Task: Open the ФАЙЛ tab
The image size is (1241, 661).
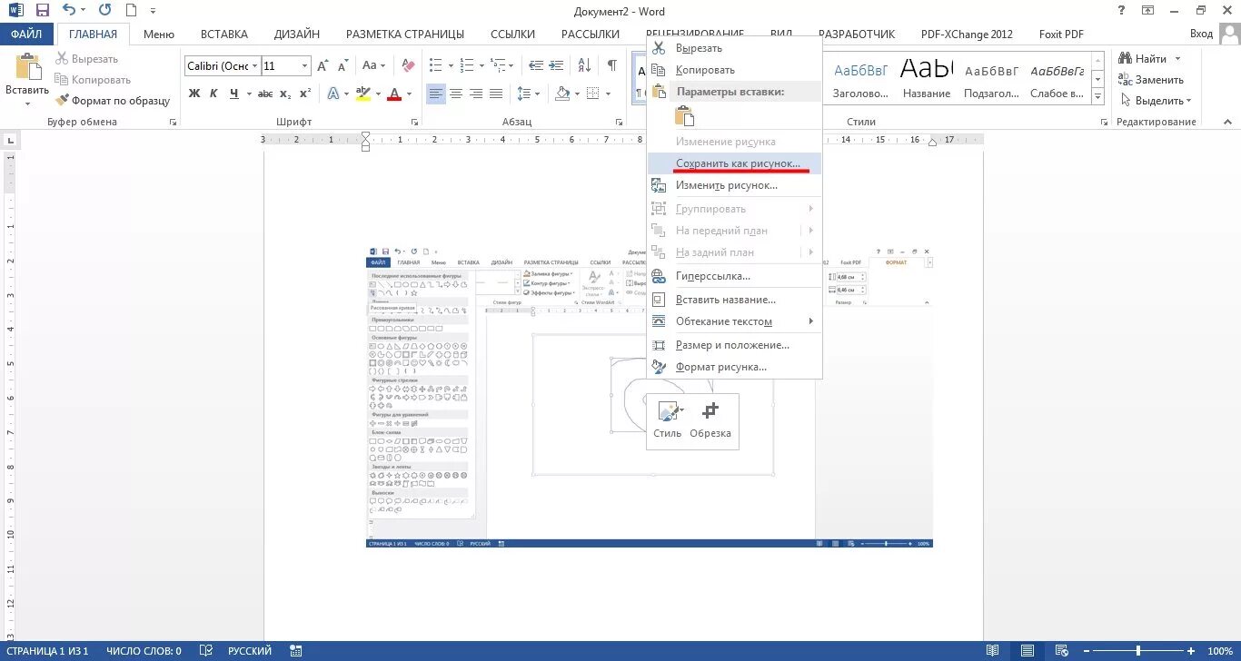Action: pos(28,34)
